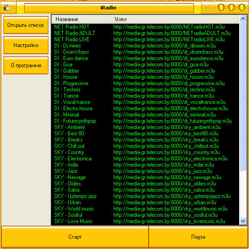The width and height of the screenshot is (249, 249).
Task: Select the SKY - Love Music station
Action: [73, 221]
